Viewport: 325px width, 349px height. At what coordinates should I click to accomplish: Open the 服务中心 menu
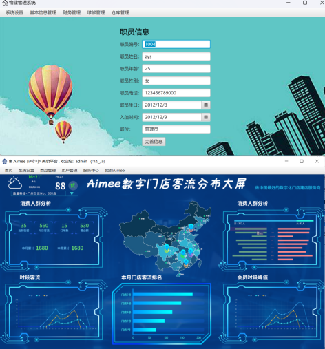click(x=91, y=170)
